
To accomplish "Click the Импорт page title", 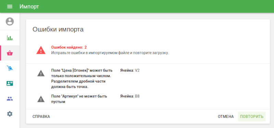I will (x=29, y=7).
